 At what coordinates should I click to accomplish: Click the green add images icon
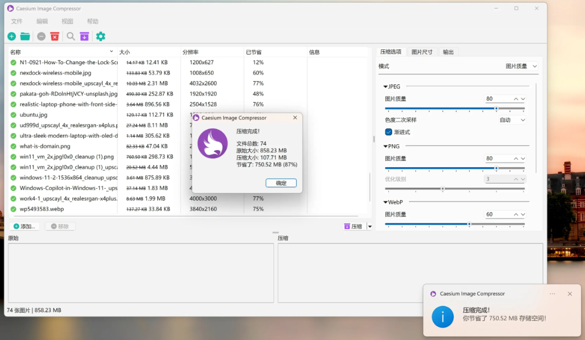pos(12,36)
